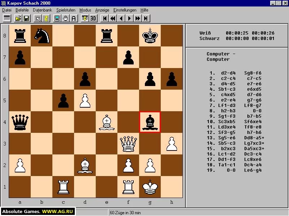The image size is (289, 216).
Task: Step forward one move
Action: coord(129,18)
